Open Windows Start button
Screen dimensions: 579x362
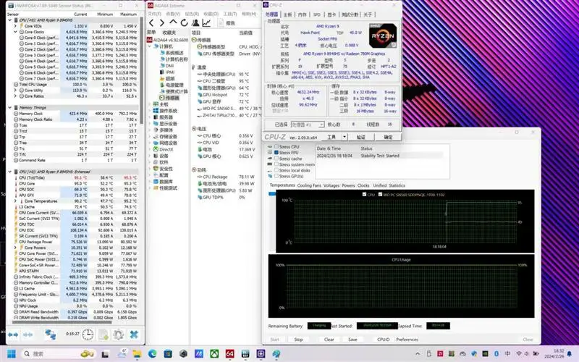[x=12, y=354]
